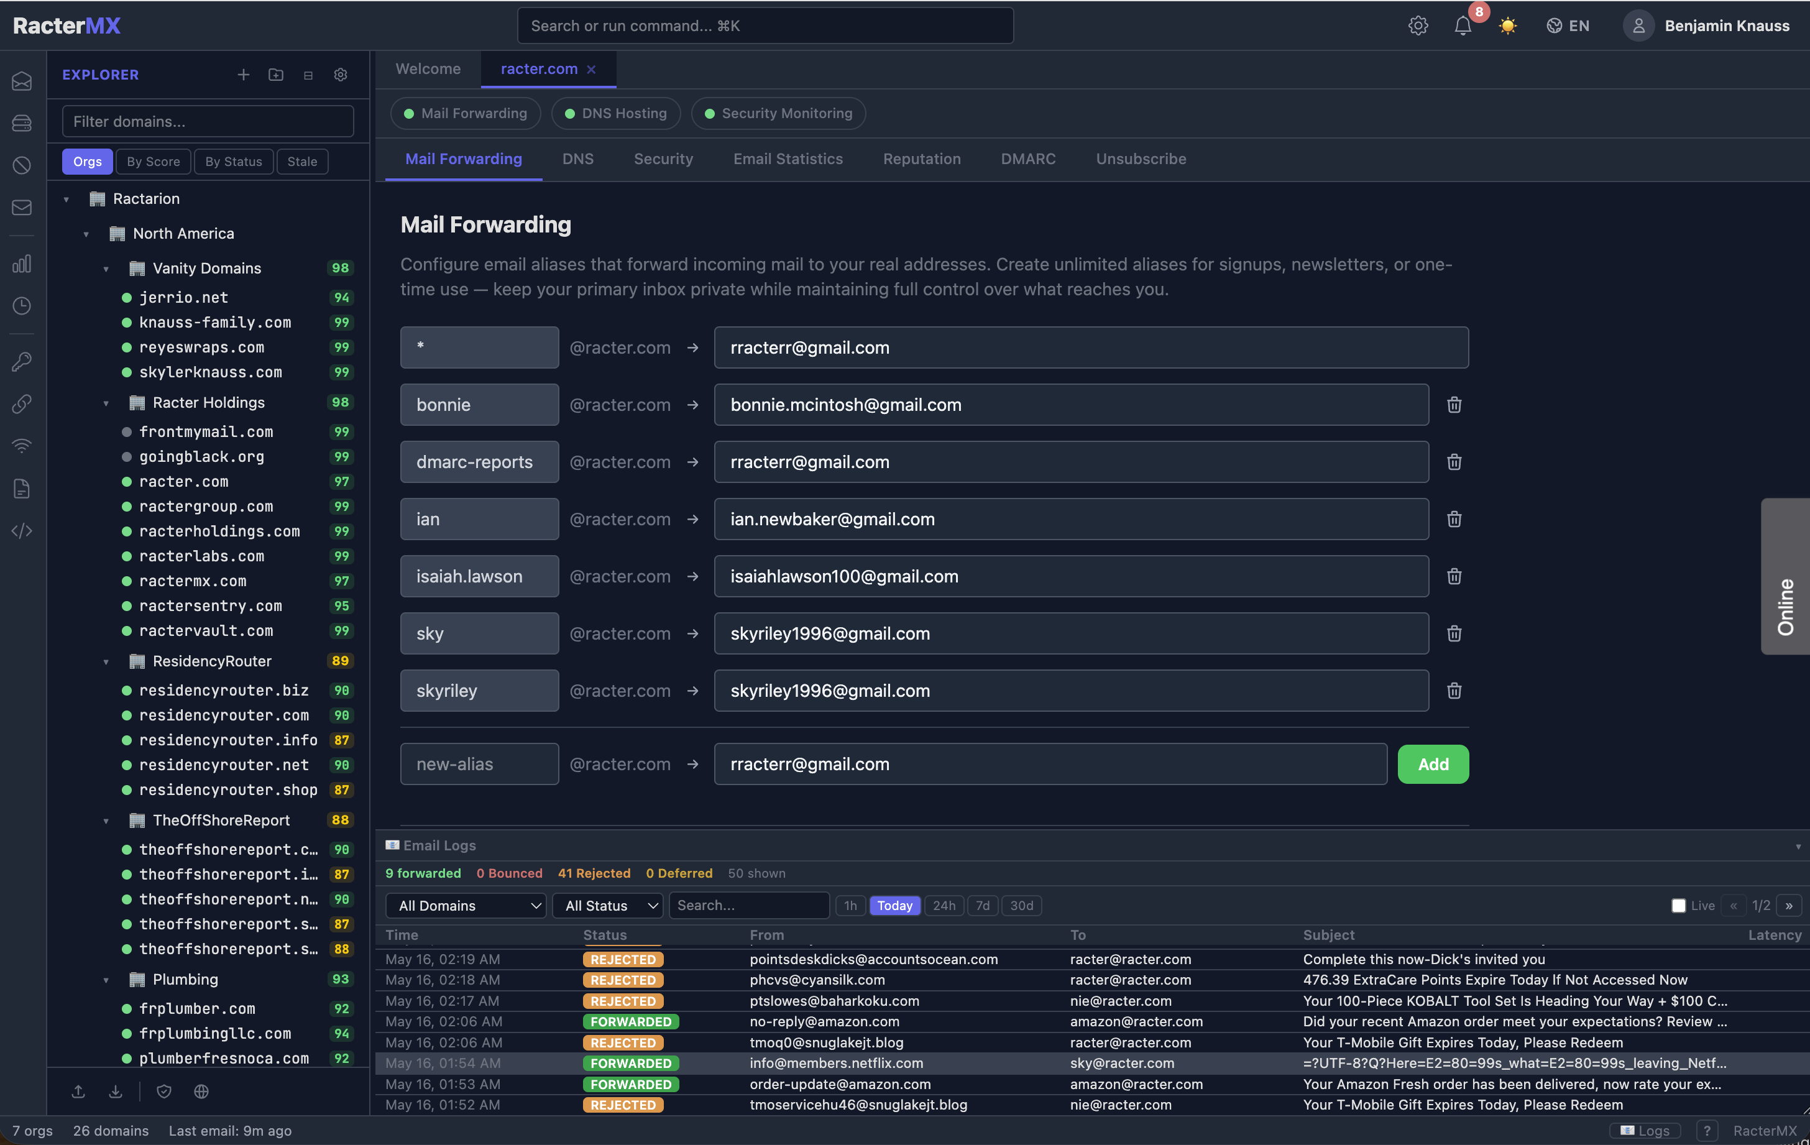Open app settings gear in top bar
The width and height of the screenshot is (1810, 1145).
1418,25
